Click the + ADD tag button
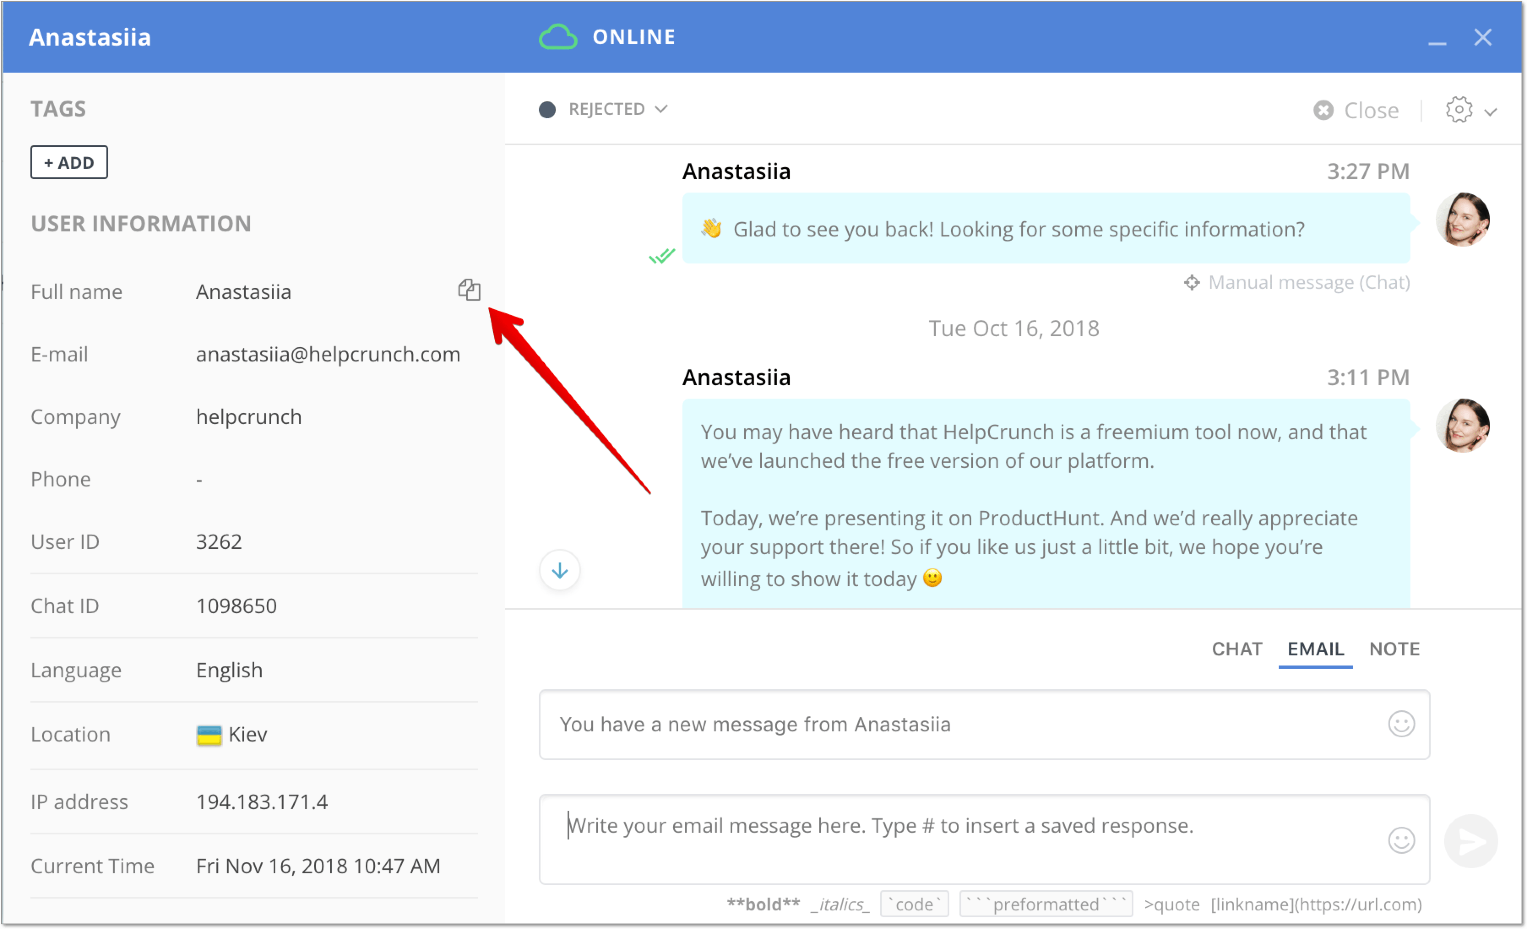 pos(69,163)
